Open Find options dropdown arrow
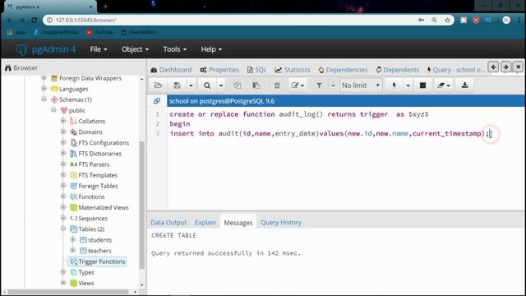526x296 pixels. [221, 86]
